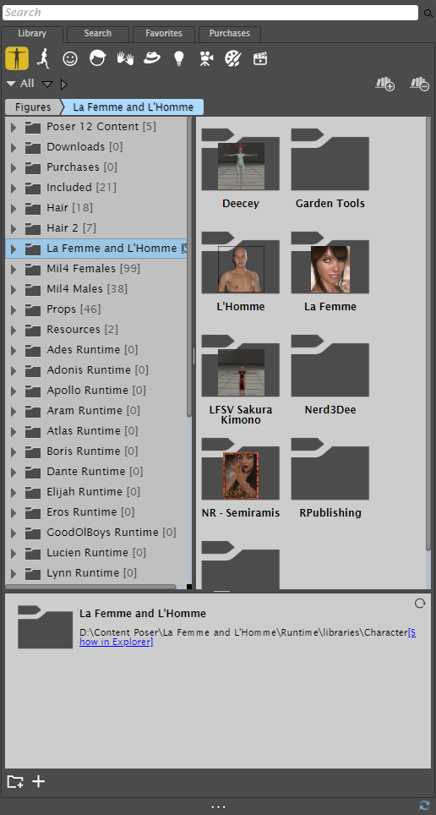
Task: Select the Lights bulb category icon
Action: point(179,58)
